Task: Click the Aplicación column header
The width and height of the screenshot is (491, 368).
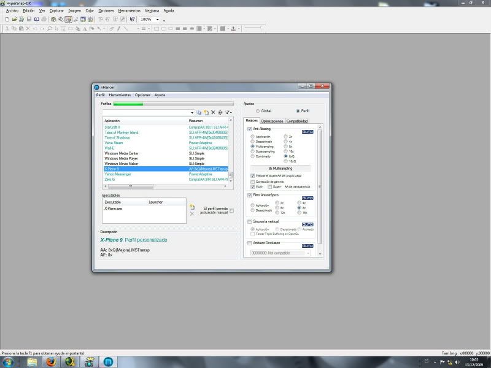Action: 145,121
